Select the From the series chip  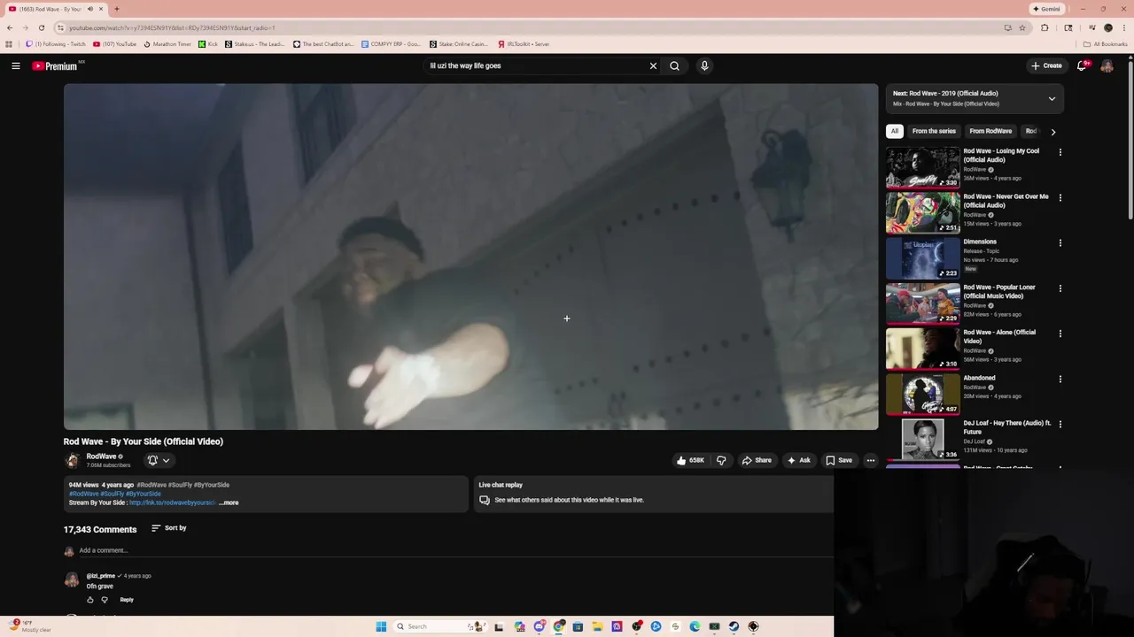coord(934,131)
